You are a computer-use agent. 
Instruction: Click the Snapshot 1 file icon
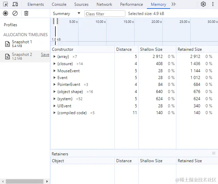coord(8,44)
